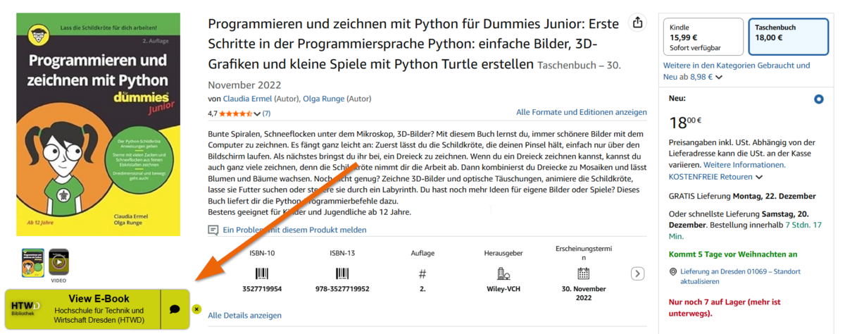This screenshot has width=845, height=334.
Task: Select the Neu price radio button
Action: tap(818, 99)
